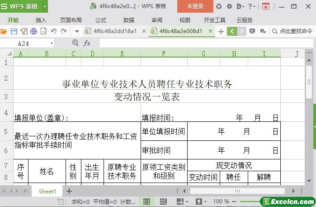This screenshot has width=316, height=207.
Task: Click vertical scrollbar up arrow
Action: (309, 60)
